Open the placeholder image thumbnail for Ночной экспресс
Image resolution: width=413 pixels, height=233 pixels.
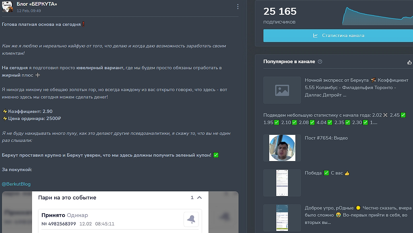(282, 90)
